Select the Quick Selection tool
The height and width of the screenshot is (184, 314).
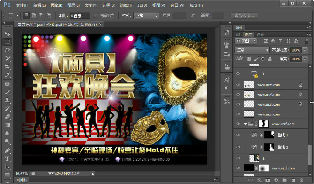pyautogui.click(x=7, y=58)
